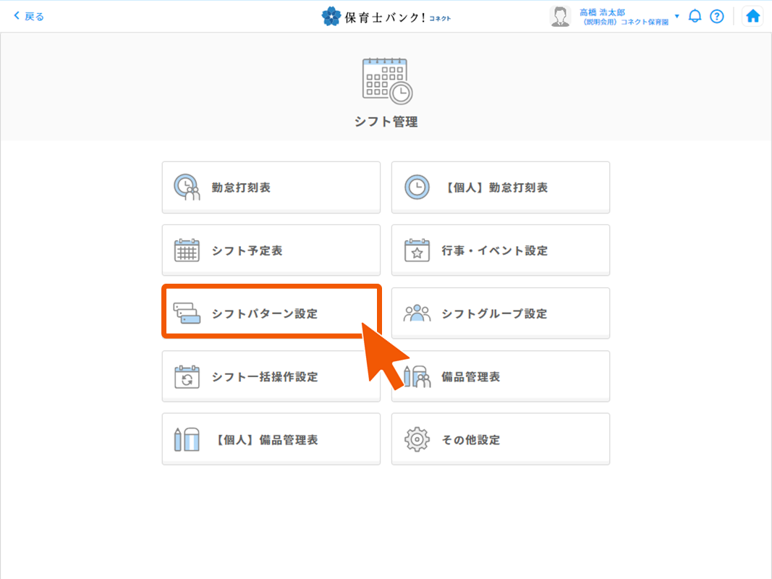Viewport: 772px width, 579px height.
Task: Open the notification bell
Action: pos(695,16)
